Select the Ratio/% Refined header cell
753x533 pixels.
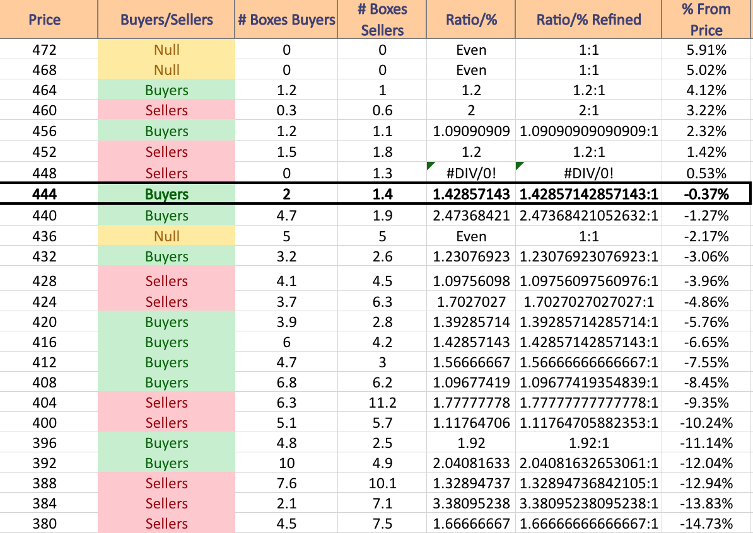(589, 19)
